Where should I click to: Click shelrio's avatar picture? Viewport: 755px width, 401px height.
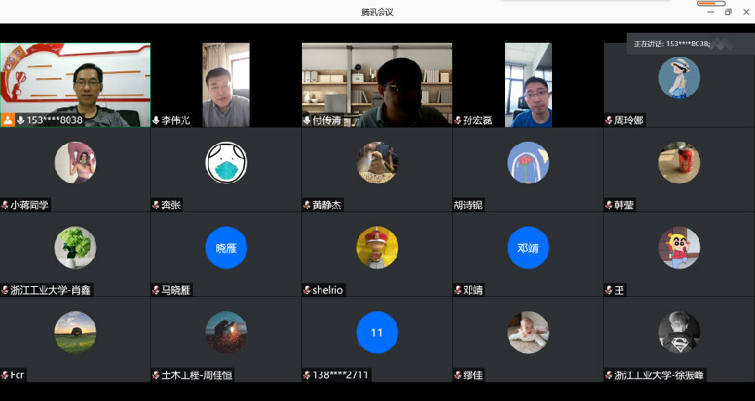377,247
